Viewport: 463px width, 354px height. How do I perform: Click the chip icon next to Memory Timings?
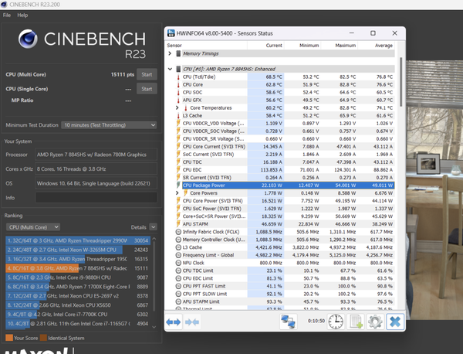pos(178,53)
